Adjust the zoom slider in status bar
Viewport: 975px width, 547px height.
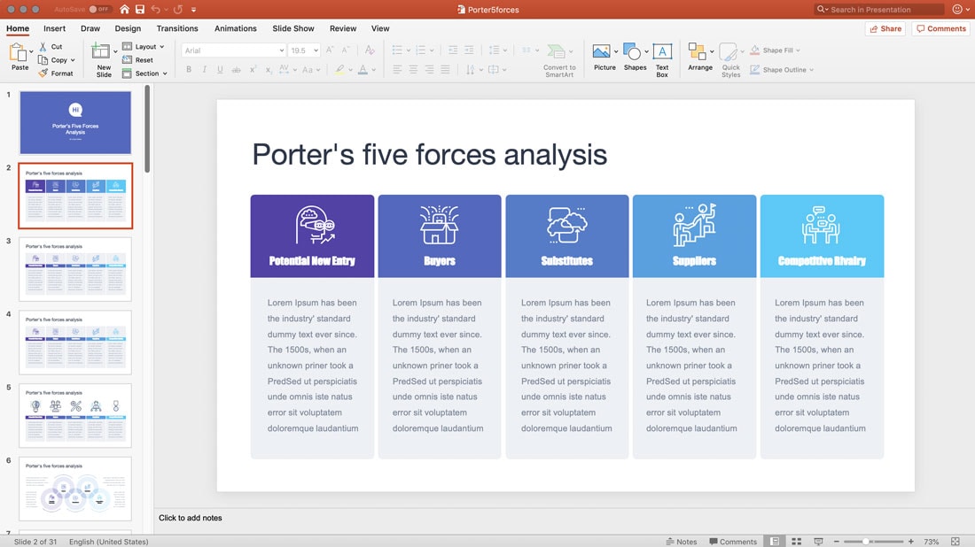867,541
